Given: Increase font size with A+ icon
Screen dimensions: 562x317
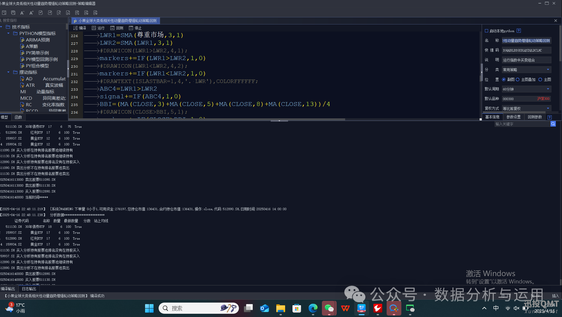Looking at the screenshot, I should pyautogui.click(x=31, y=13).
